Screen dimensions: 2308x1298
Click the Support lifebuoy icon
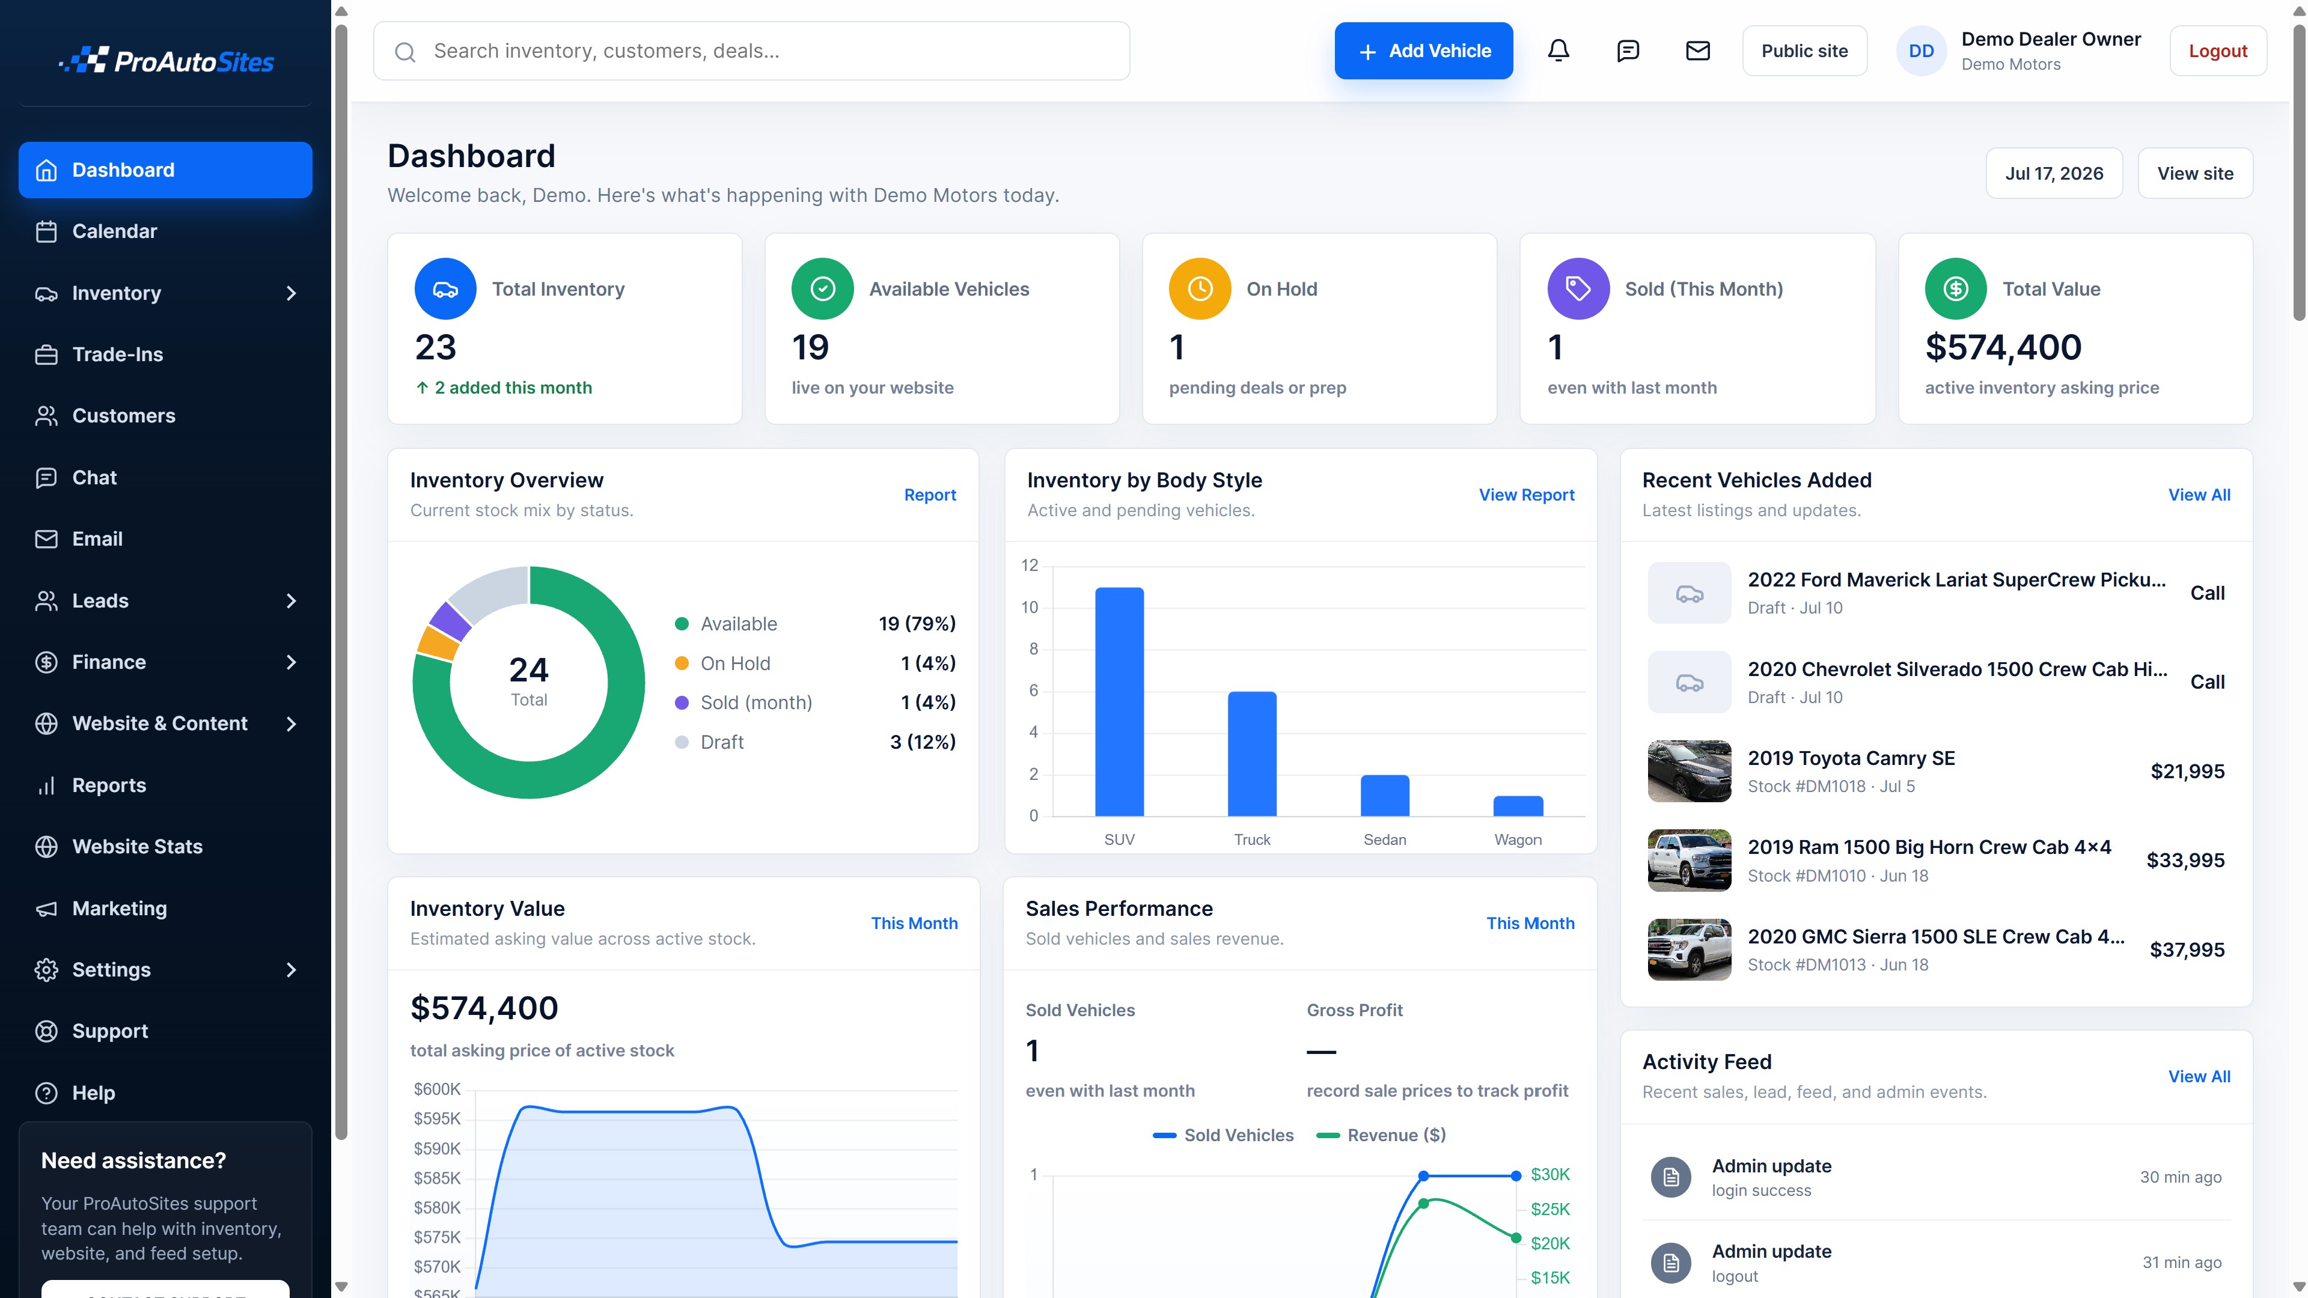click(x=46, y=1031)
